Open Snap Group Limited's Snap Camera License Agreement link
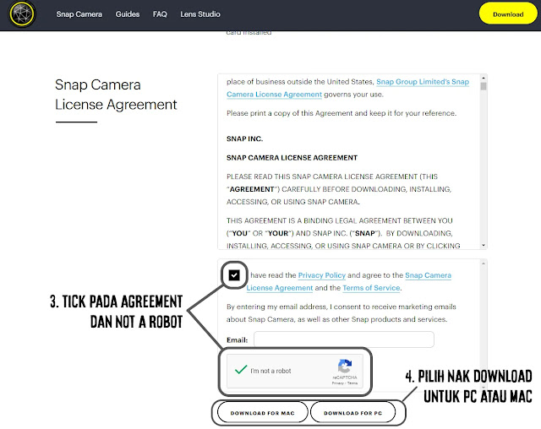Viewport: 541px width, 429px height. click(347, 88)
